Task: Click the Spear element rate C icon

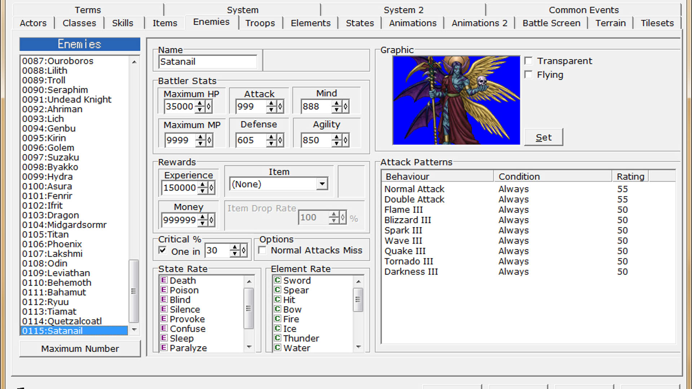Action: pyautogui.click(x=277, y=290)
